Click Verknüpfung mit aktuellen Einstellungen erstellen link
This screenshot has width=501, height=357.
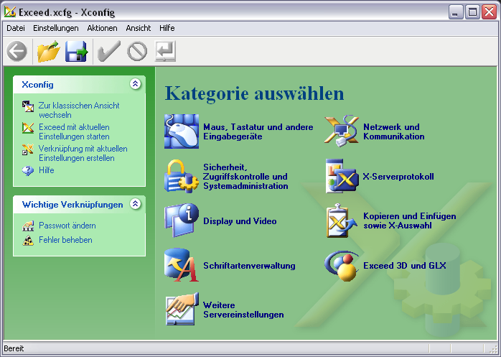click(83, 154)
